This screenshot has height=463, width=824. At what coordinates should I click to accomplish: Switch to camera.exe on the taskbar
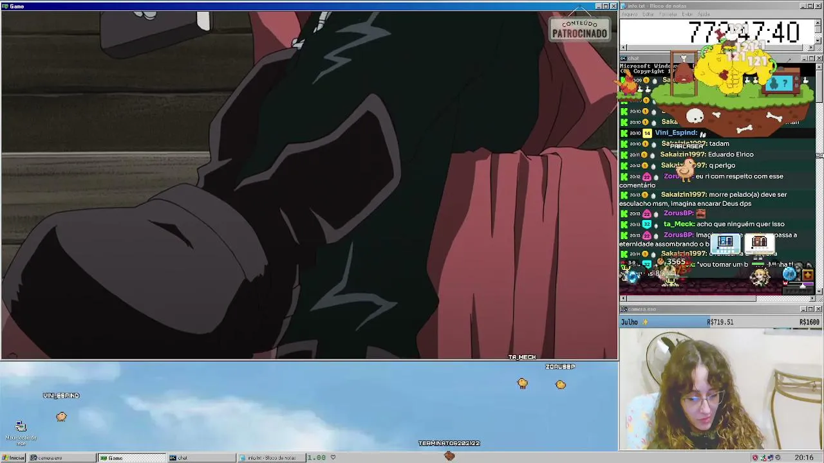click(x=62, y=458)
